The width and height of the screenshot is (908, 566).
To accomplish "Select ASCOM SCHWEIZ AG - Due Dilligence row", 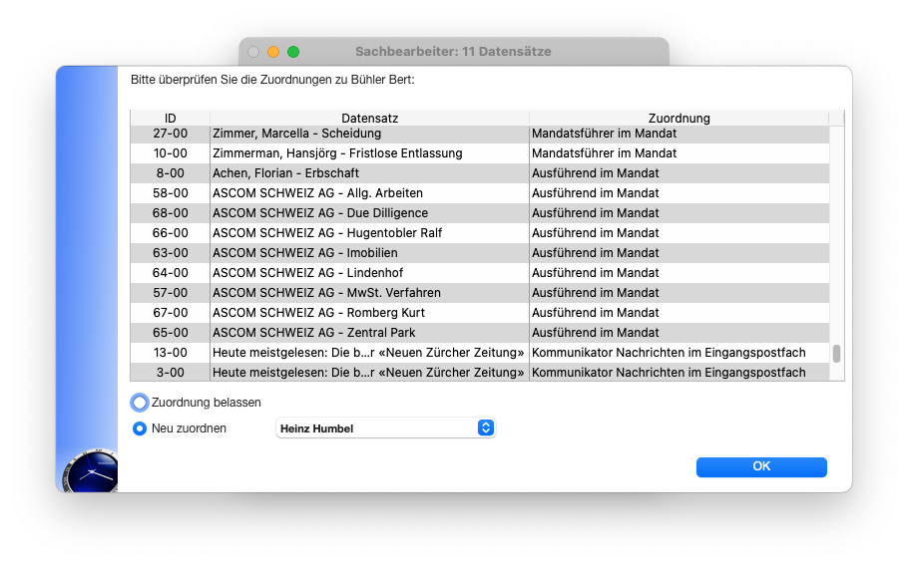I will [480, 213].
